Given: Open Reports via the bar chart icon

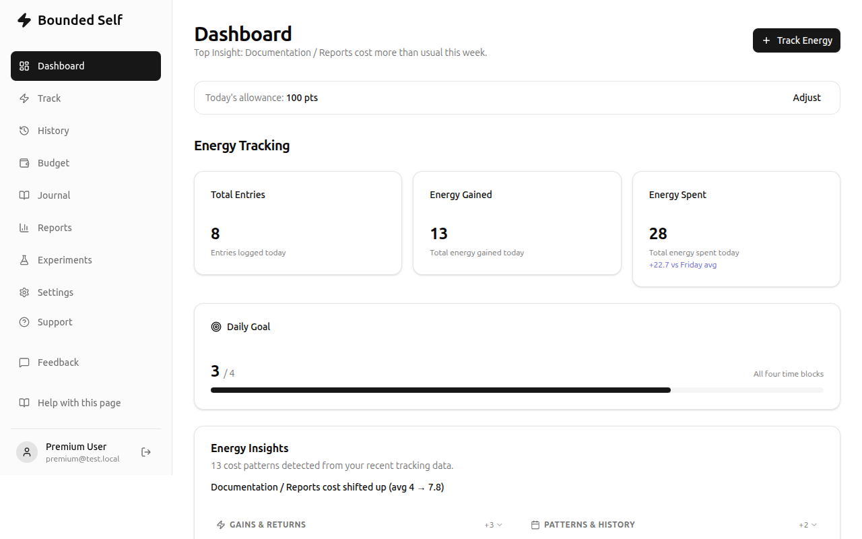Looking at the screenshot, I should 25,227.
